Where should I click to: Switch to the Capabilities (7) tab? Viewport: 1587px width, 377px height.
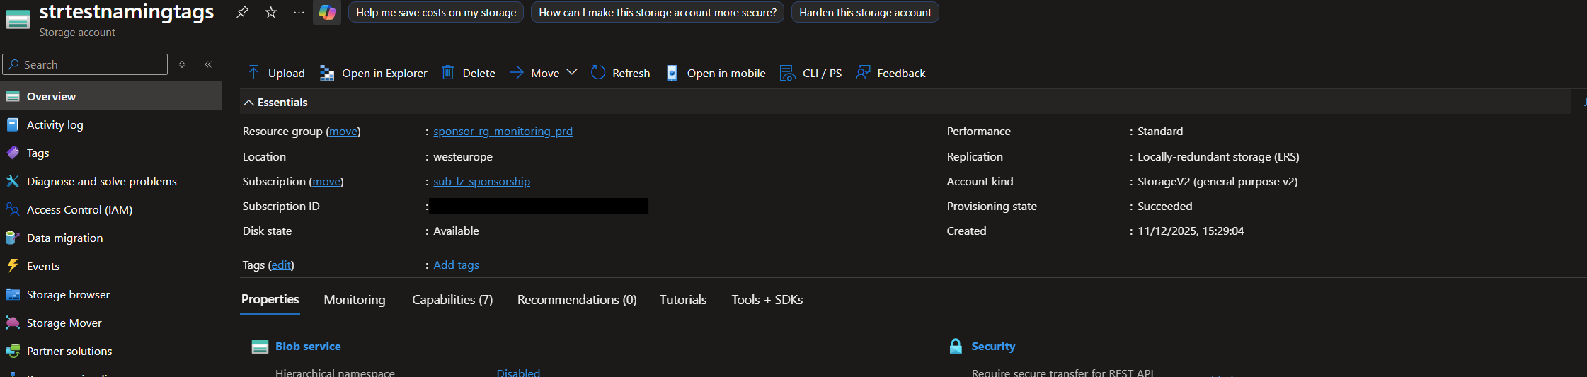(x=452, y=300)
